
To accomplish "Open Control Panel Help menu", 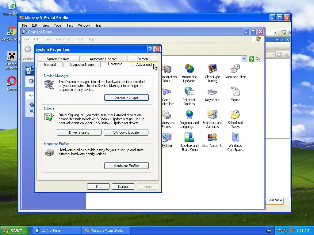I will [90, 39].
